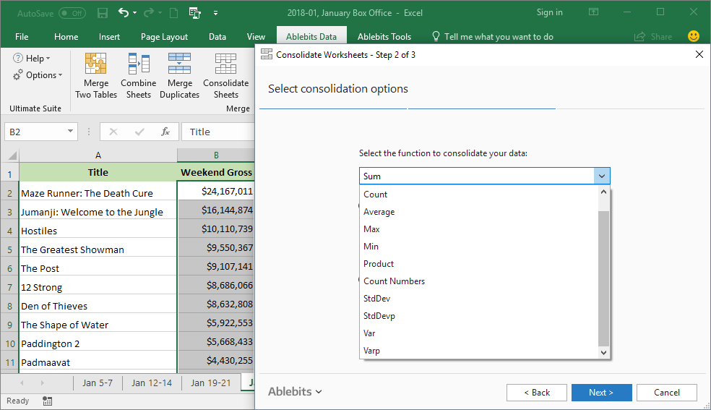Open the Ablebits dropdown menu in dialog
Viewport: 711px width, 410px height.
coord(295,391)
